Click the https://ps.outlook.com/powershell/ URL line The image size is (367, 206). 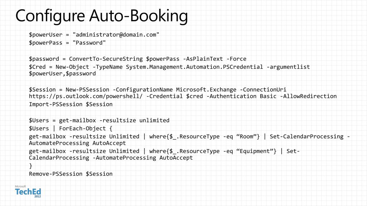[x=183, y=96]
